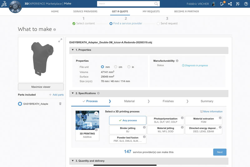Click Volume value 47141 mm³
Image resolution: width=250 pixels, height=167 pixels.
[x=107, y=72]
